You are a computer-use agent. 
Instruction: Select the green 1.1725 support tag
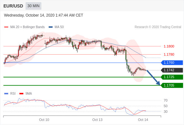tap(172, 77)
